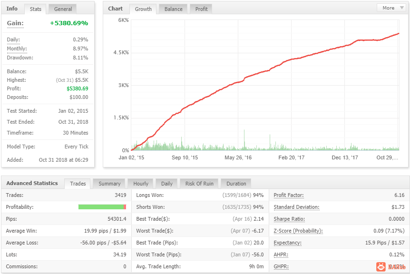
Task: Click the Deposits value $100.00
Action: pos(78,97)
